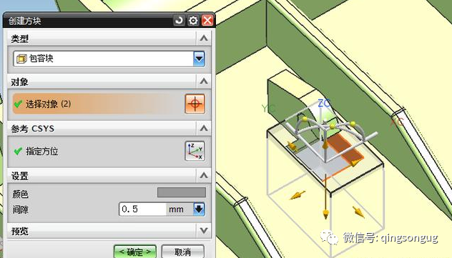Click the lower-left face arrow handle of block
The image size is (452, 258).
[x=298, y=195]
